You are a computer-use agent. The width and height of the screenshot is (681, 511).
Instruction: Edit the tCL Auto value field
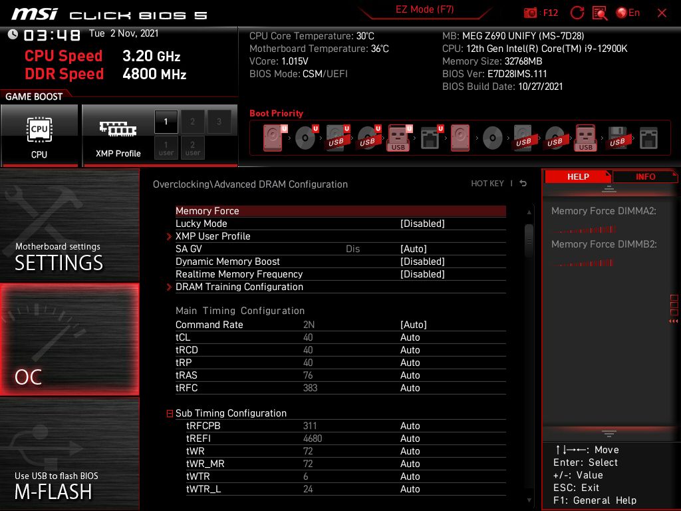[410, 337]
